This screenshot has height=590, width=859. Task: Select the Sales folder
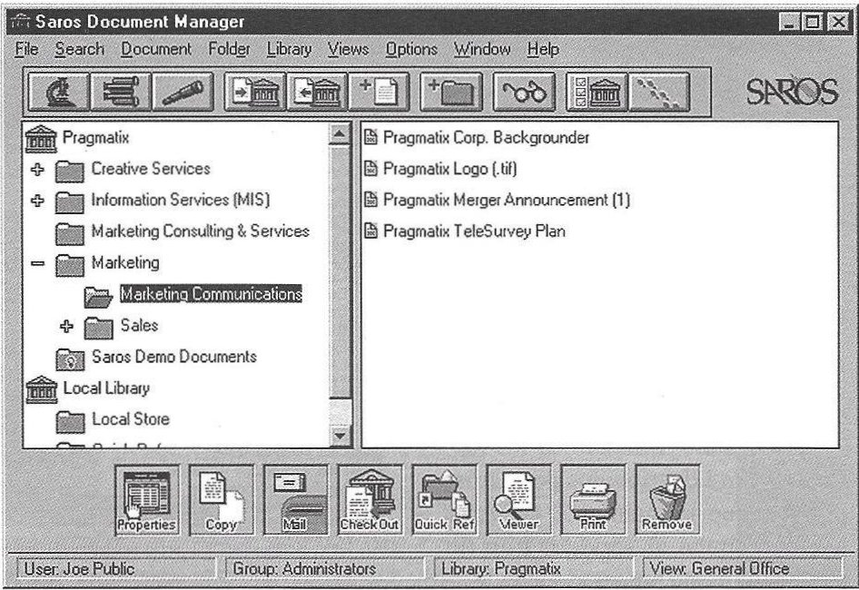click(x=139, y=325)
